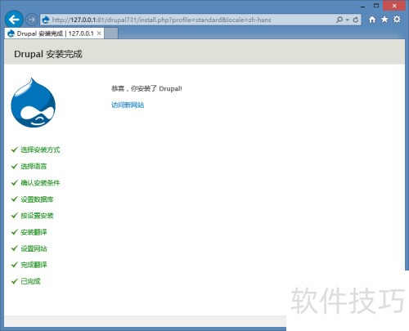Open Favorites with the star icon

pos(384,20)
